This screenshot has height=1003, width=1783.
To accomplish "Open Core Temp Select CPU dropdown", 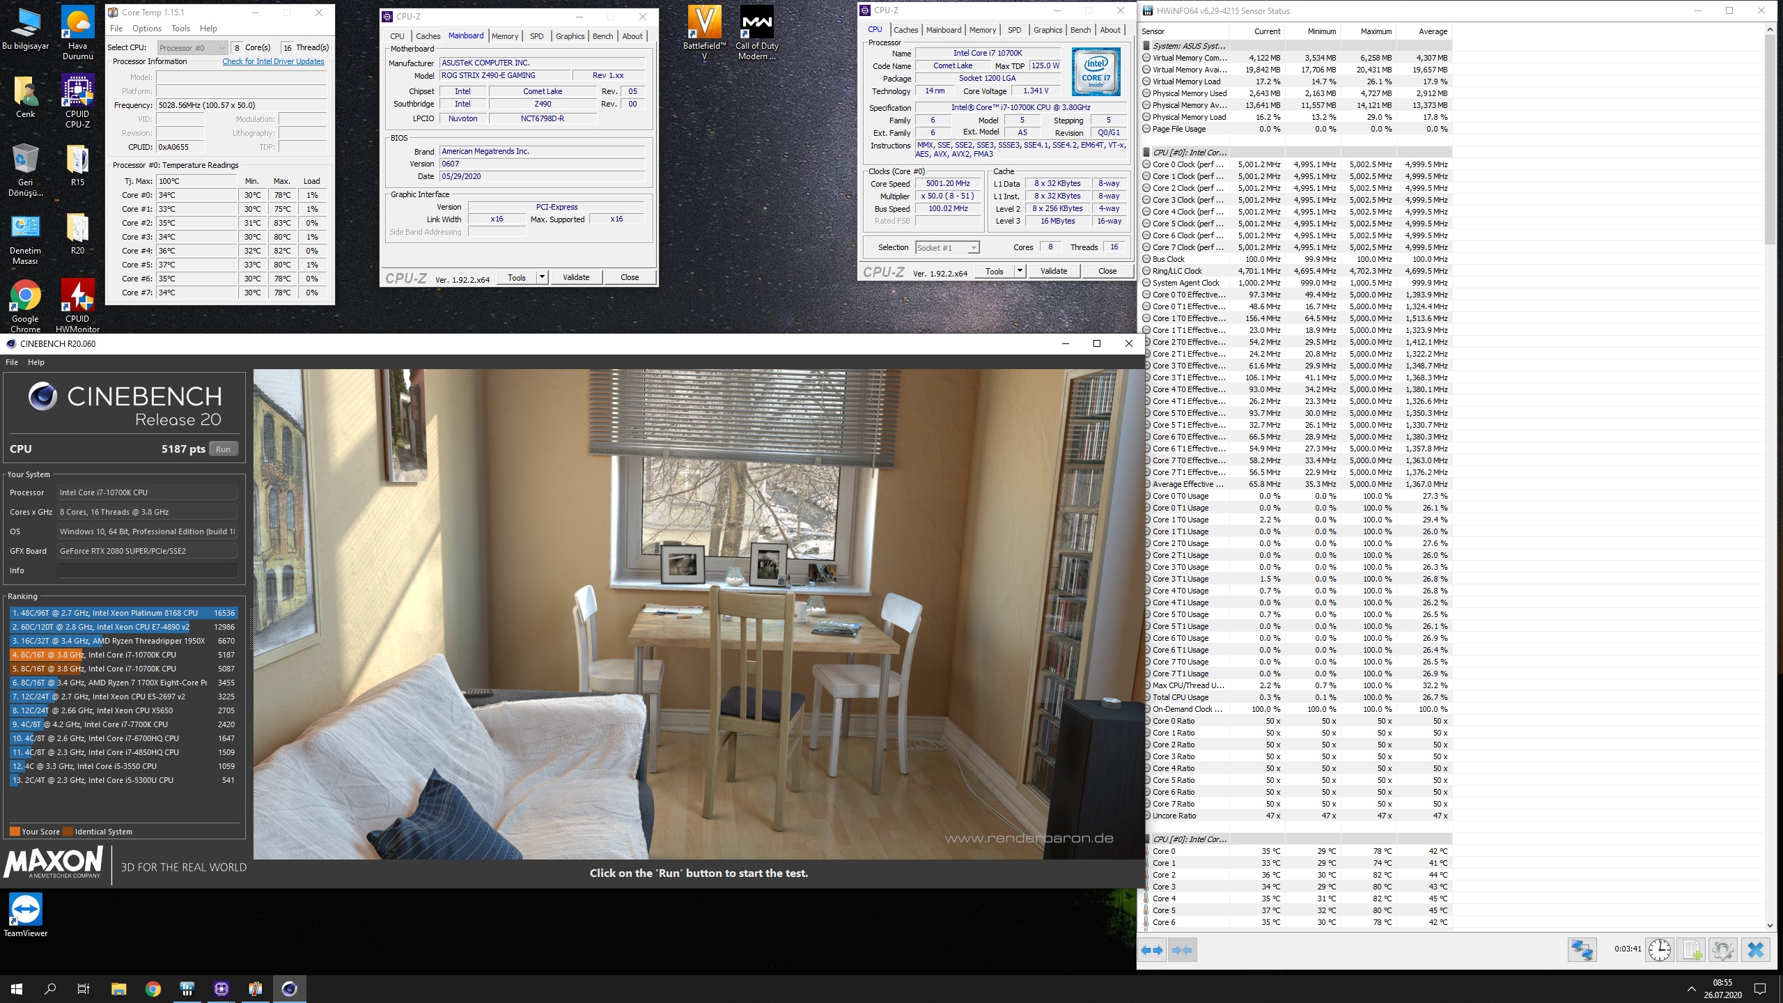I will [x=193, y=47].
